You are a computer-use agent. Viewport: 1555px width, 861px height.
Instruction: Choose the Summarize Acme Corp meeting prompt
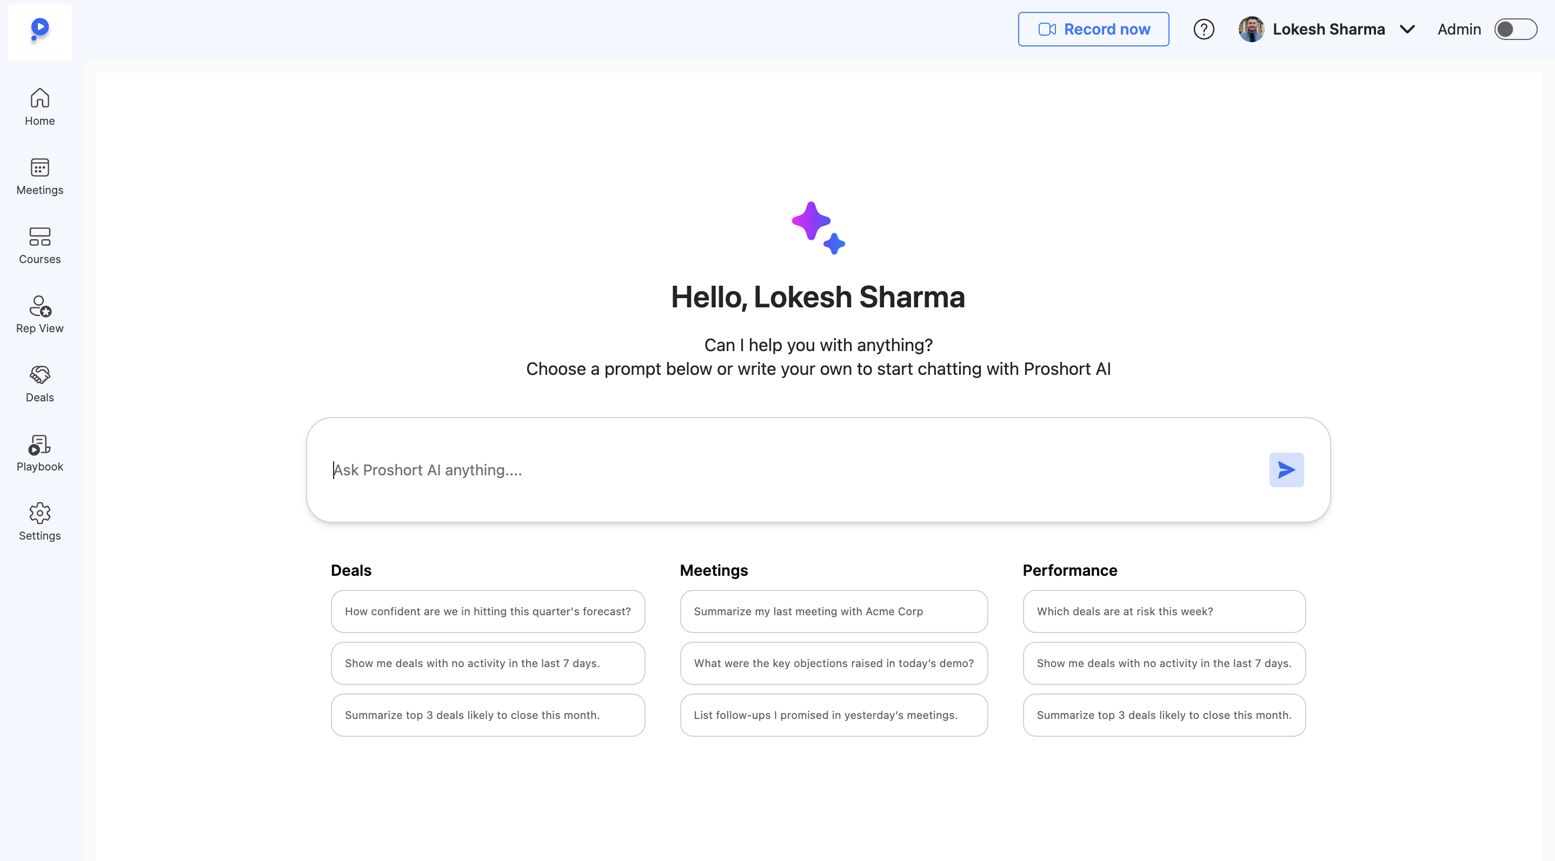833,611
